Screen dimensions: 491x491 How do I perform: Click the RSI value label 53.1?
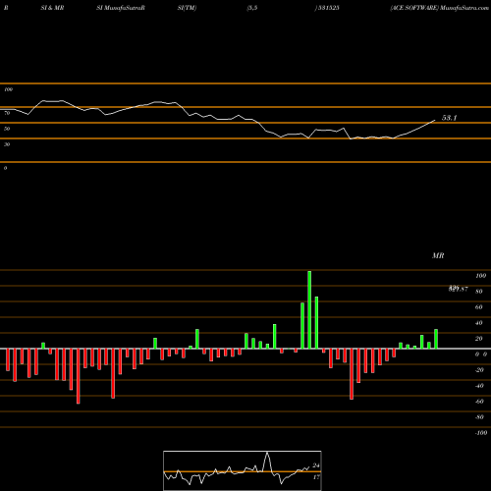point(449,118)
